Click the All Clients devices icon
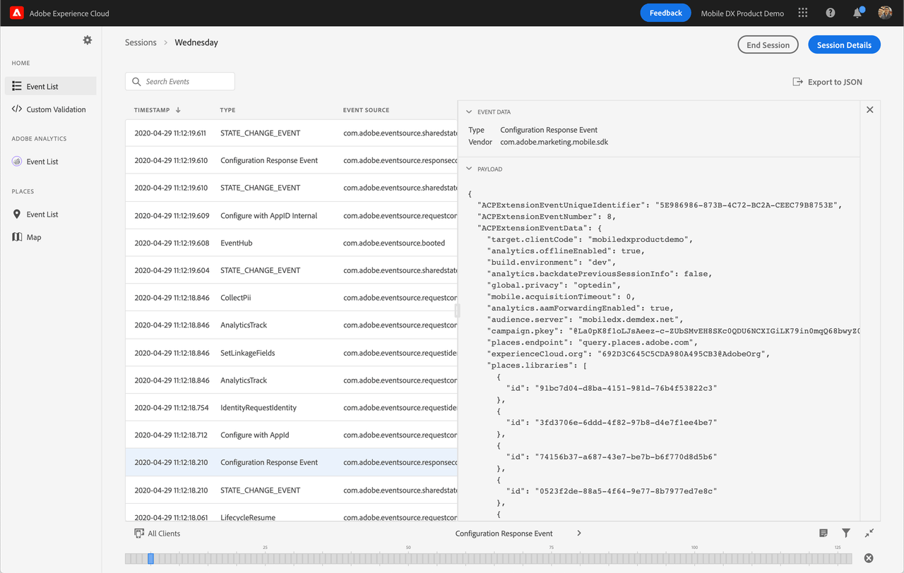904x573 pixels. tap(139, 533)
